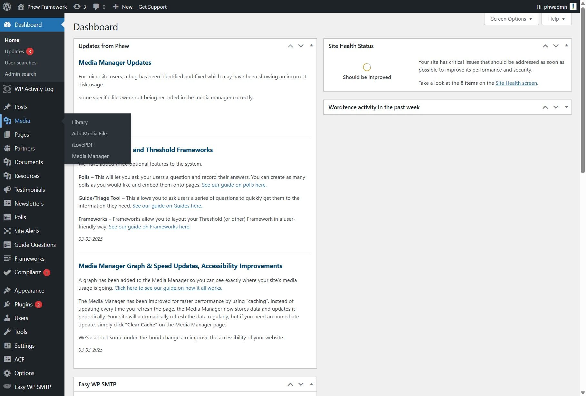586x396 pixels.
Task: Click the 8 items text in Site Health
Action: point(469,83)
